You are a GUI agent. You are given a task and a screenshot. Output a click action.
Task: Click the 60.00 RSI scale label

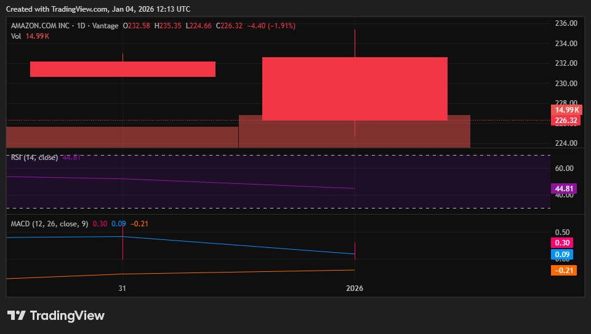[565, 169]
